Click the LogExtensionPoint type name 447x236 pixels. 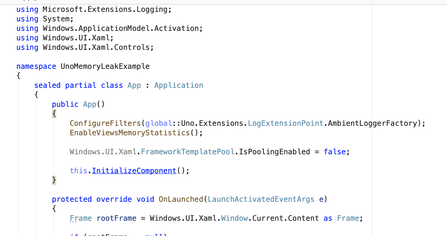click(286, 123)
